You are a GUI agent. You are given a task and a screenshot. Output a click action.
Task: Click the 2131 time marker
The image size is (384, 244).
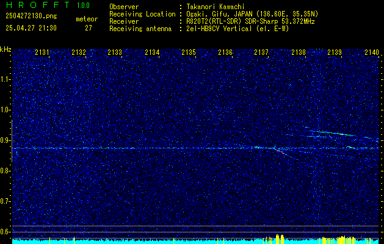[42, 52]
